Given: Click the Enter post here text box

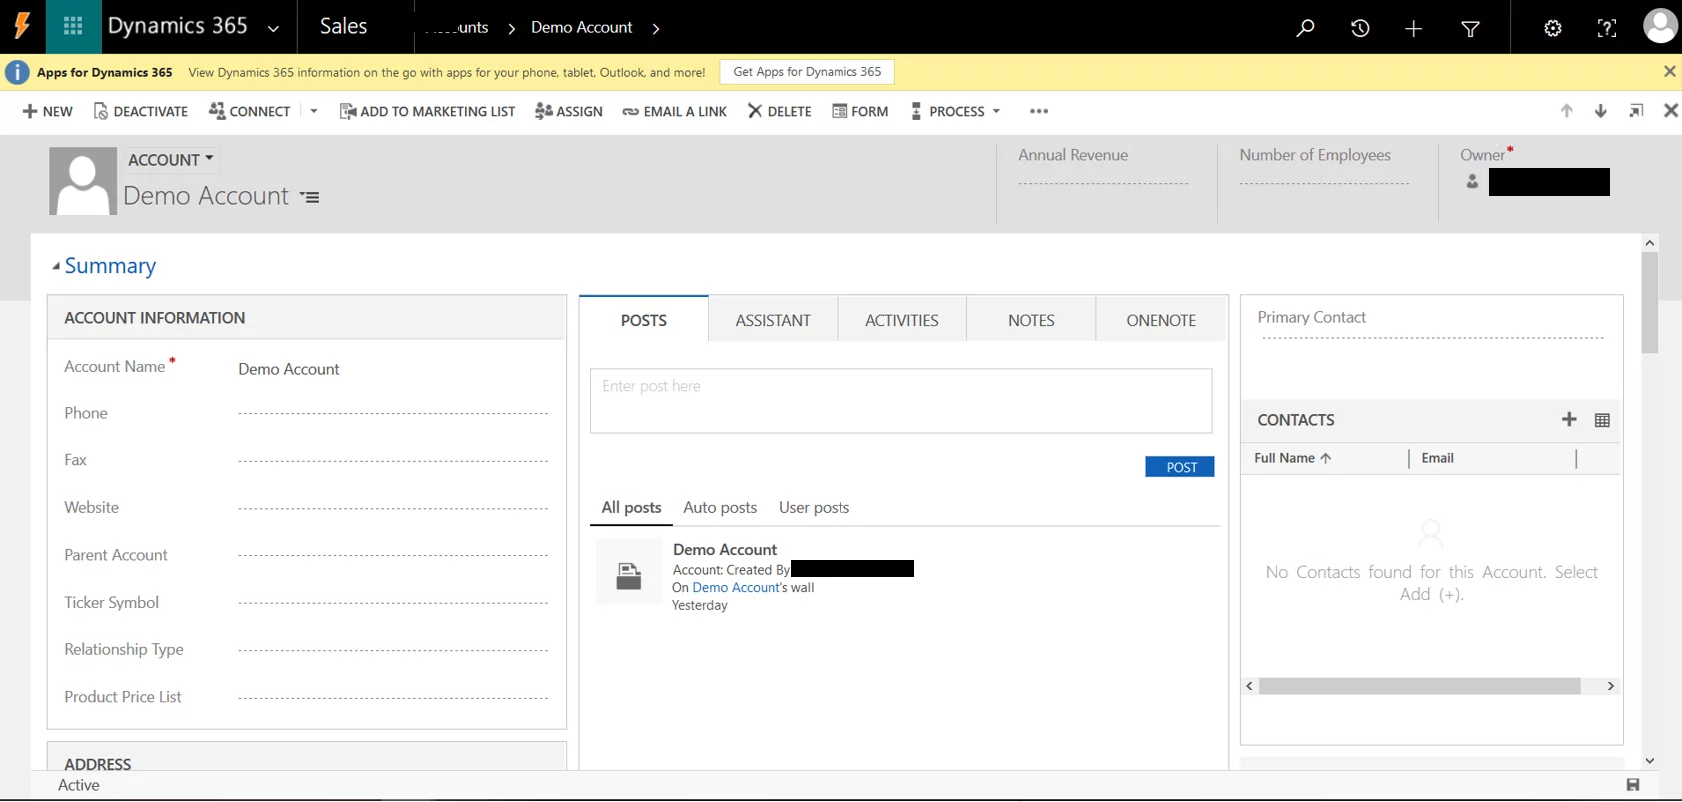Looking at the screenshot, I should click(901, 401).
